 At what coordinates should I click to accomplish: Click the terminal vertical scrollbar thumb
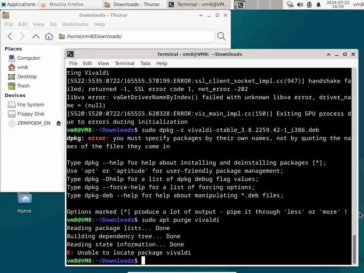click(354, 248)
